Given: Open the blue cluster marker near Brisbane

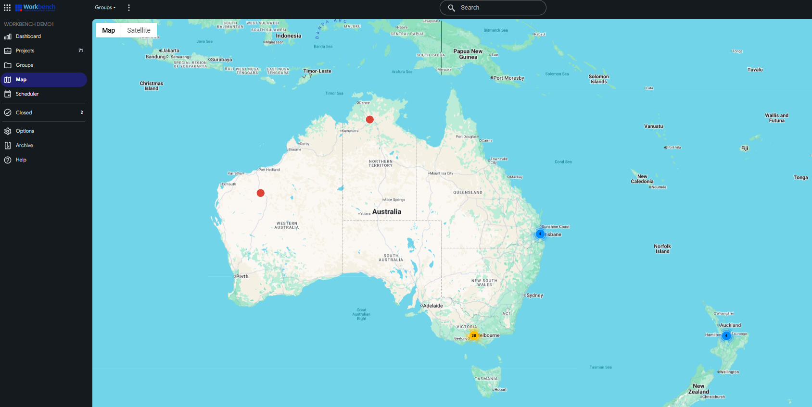Looking at the screenshot, I should pyautogui.click(x=540, y=234).
